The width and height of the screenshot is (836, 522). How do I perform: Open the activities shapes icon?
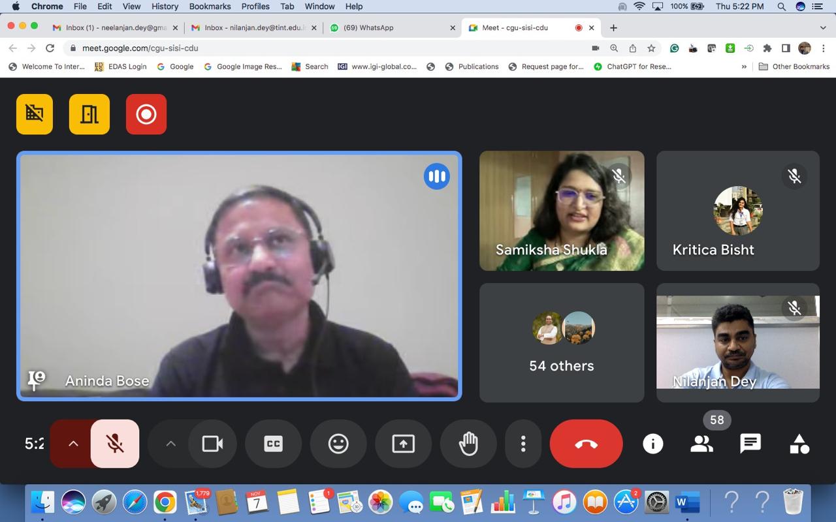799,444
